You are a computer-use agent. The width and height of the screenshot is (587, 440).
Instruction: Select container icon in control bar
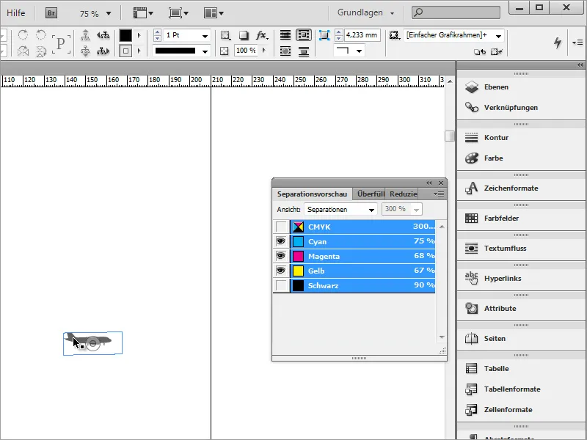click(x=85, y=35)
